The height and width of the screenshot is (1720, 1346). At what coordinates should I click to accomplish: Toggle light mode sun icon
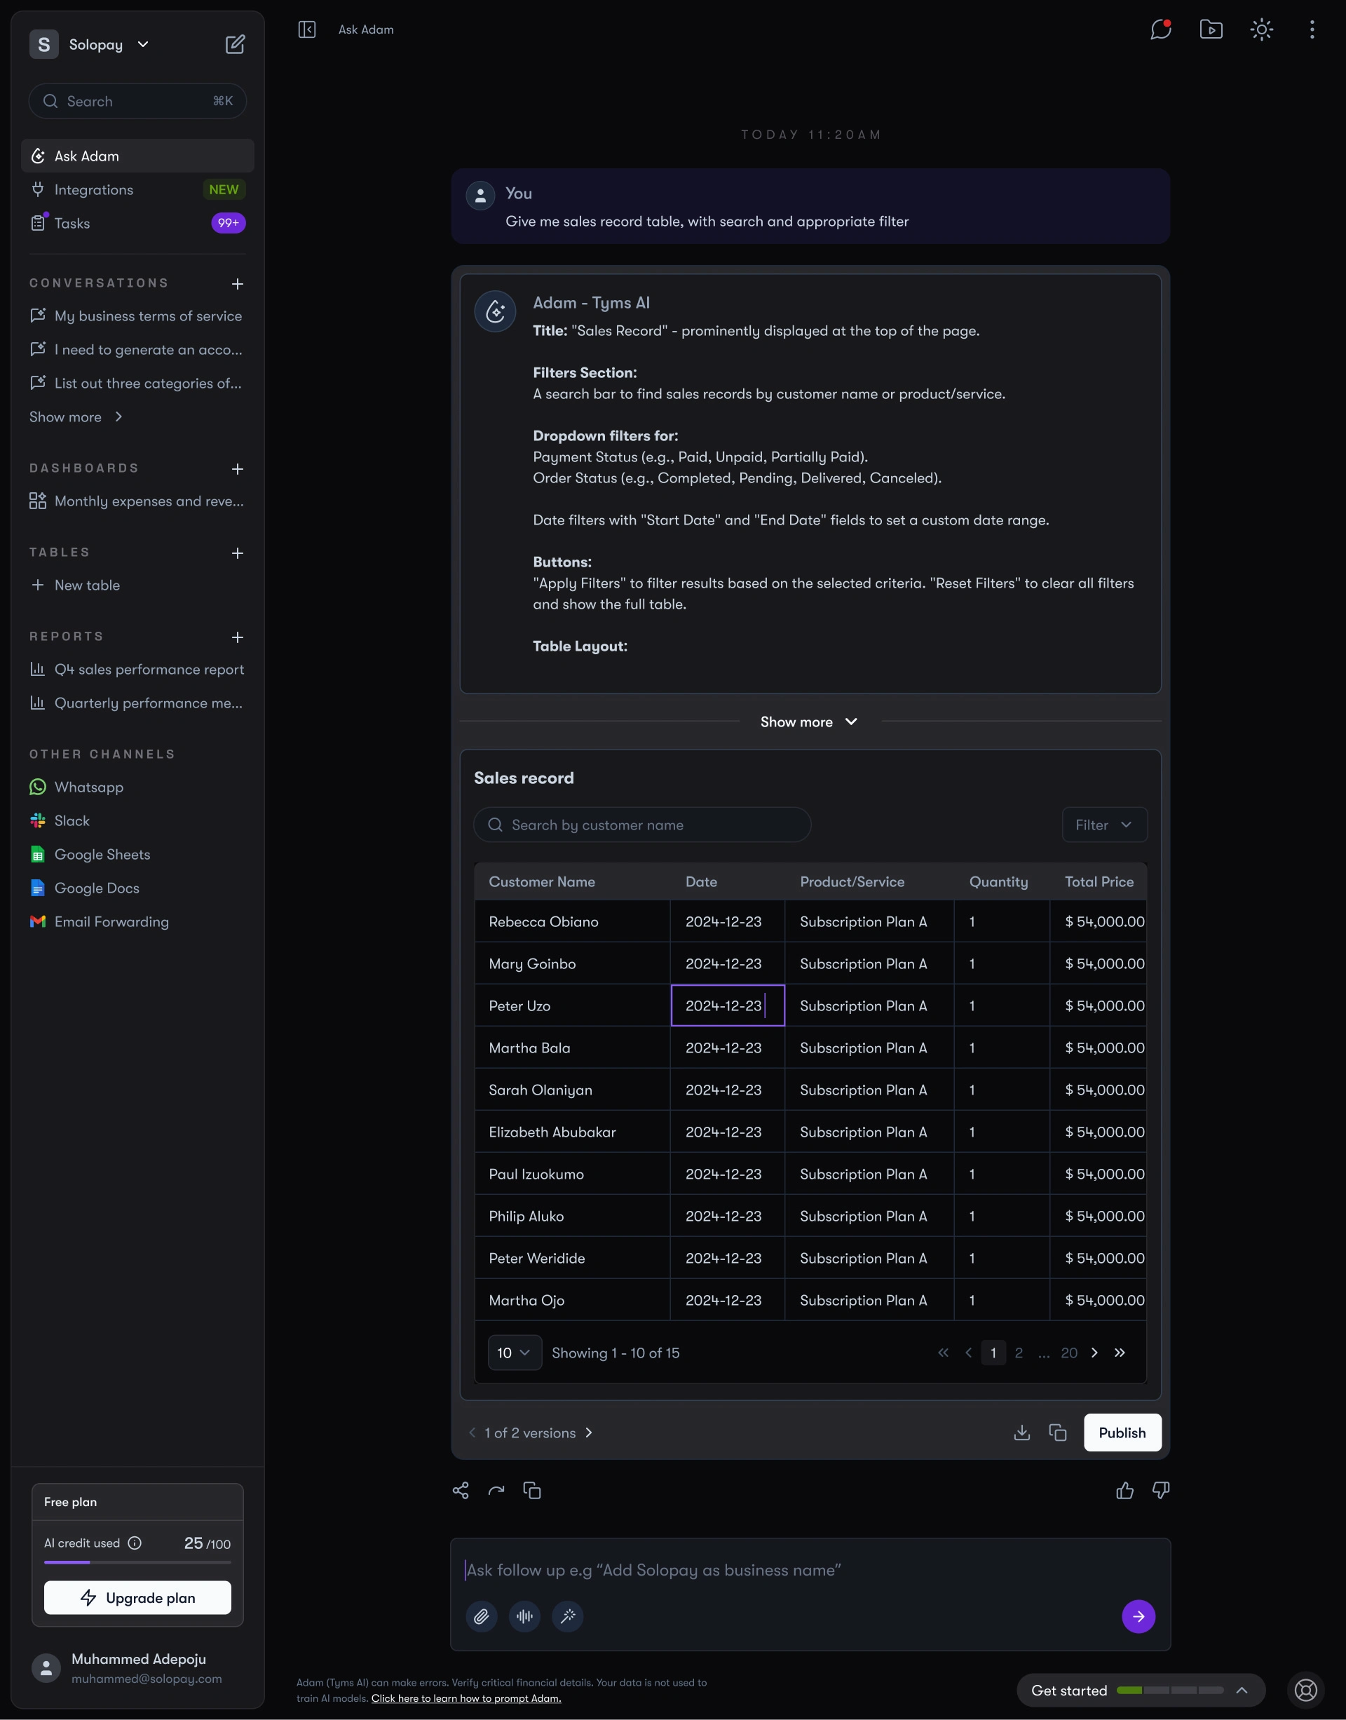[1261, 29]
